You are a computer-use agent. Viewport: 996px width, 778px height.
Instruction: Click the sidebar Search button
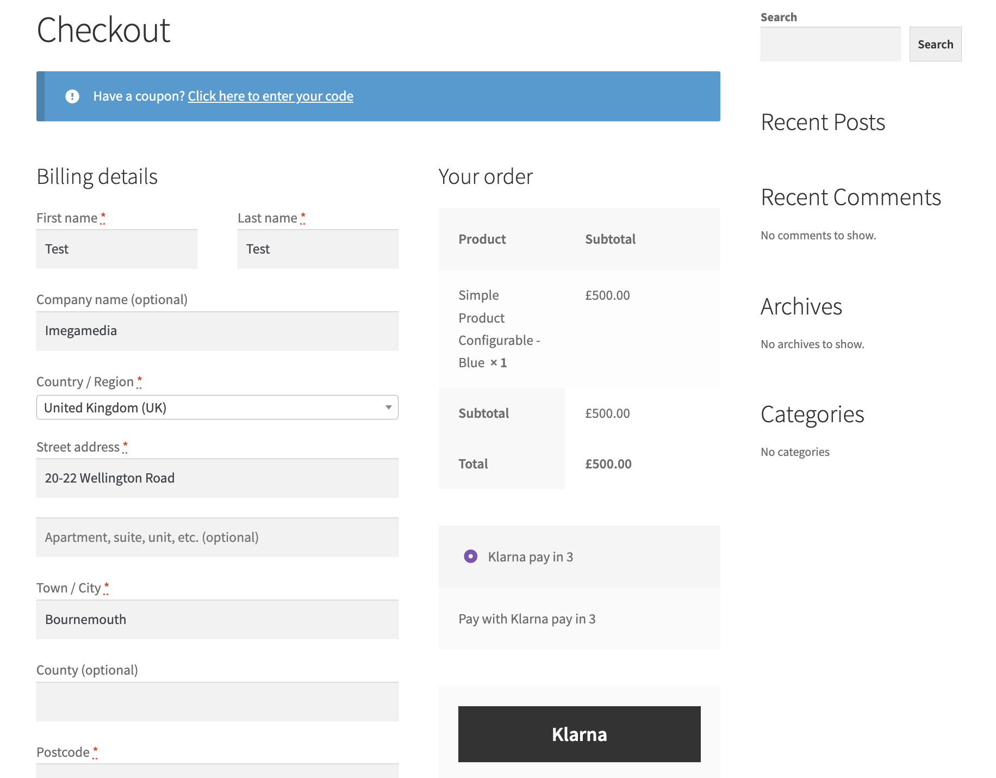coord(935,44)
